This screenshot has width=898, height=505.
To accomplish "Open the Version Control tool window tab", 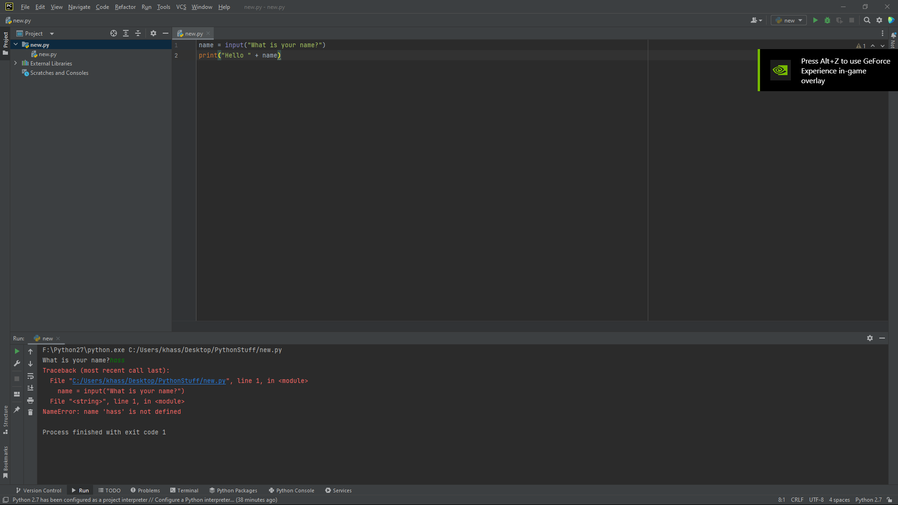I will 38,491.
